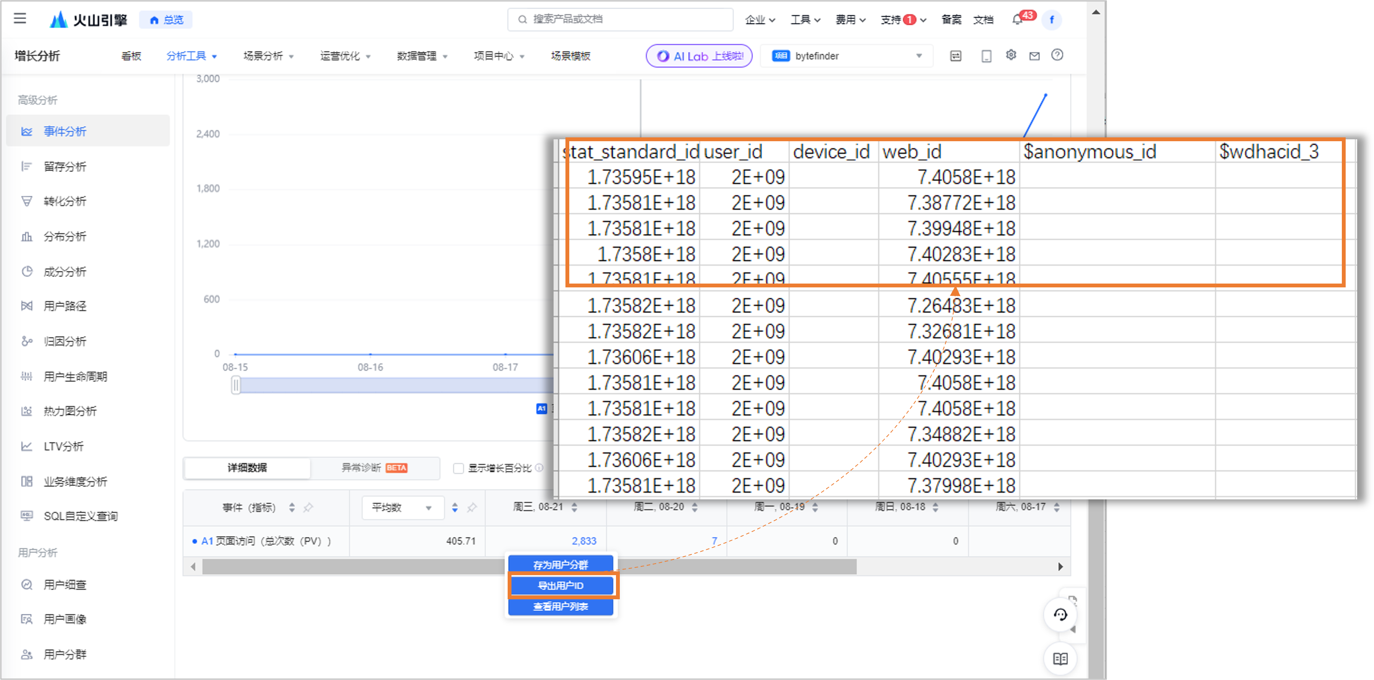Click the 7 value for 08-20

714,541
